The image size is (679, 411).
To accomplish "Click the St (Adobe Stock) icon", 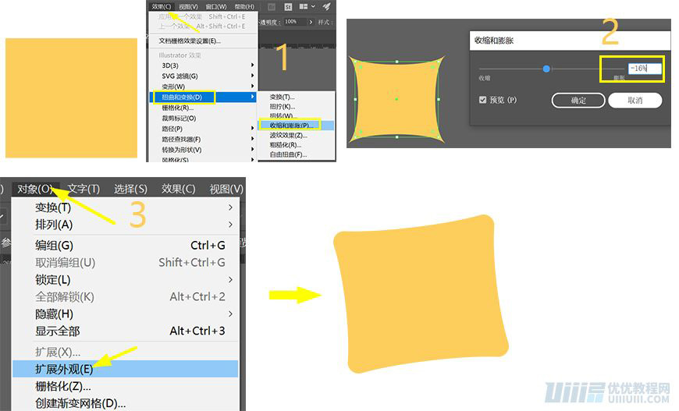I will pyautogui.click(x=287, y=6).
